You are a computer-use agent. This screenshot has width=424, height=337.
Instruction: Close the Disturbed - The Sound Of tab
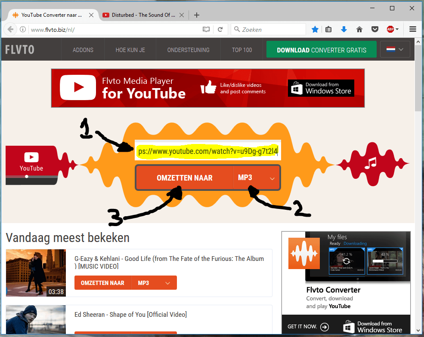182,15
